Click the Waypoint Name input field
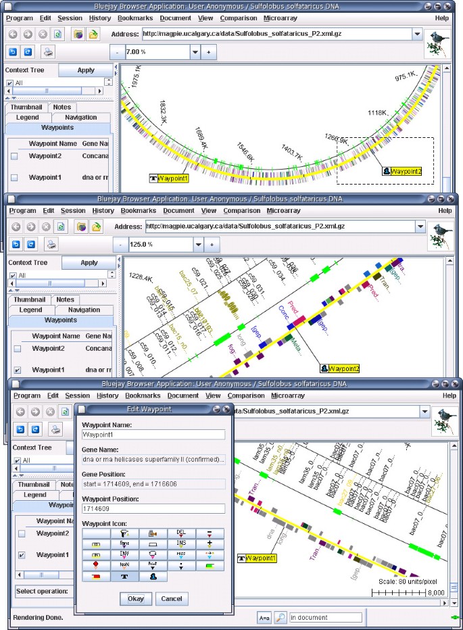The image size is (463, 630). (x=153, y=435)
